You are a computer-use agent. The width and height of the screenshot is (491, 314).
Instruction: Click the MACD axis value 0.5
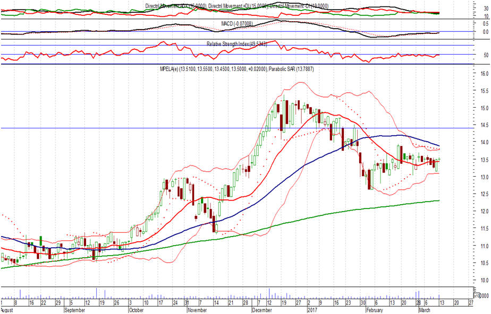click(486, 23)
